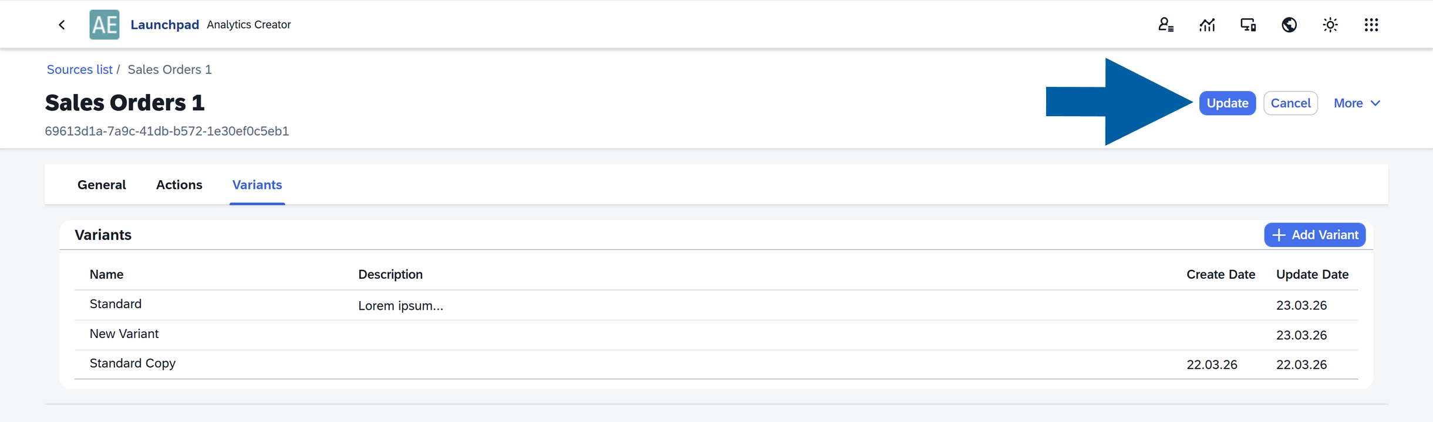
Task: Switch to the Actions tab
Action: [179, 184]
